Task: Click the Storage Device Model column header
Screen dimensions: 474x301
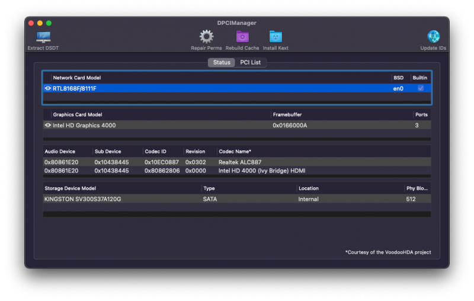Action: [70, 188]
